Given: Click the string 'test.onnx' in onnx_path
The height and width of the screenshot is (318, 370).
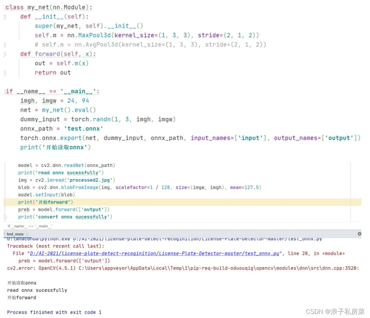Looking at the screenshot, I should tap(84, 129).
